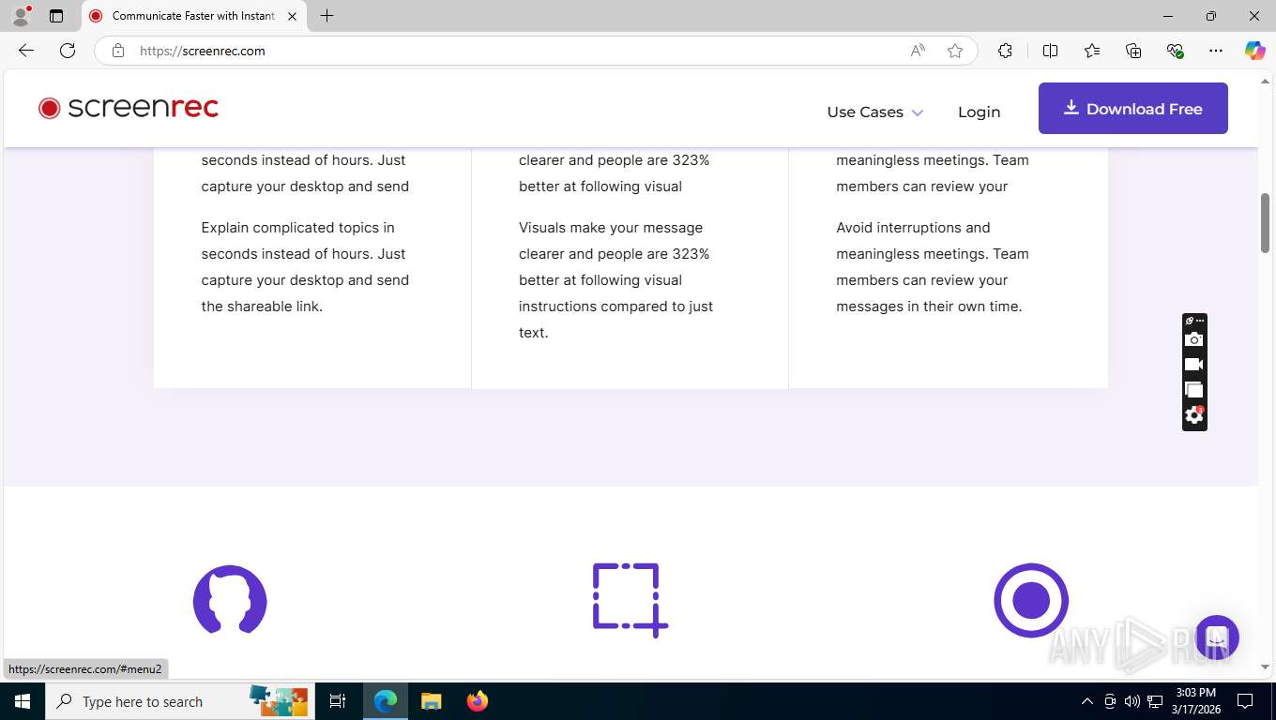
Task: Toggle Split screen in Edge toolbar
Action: tap(1051, 51)
